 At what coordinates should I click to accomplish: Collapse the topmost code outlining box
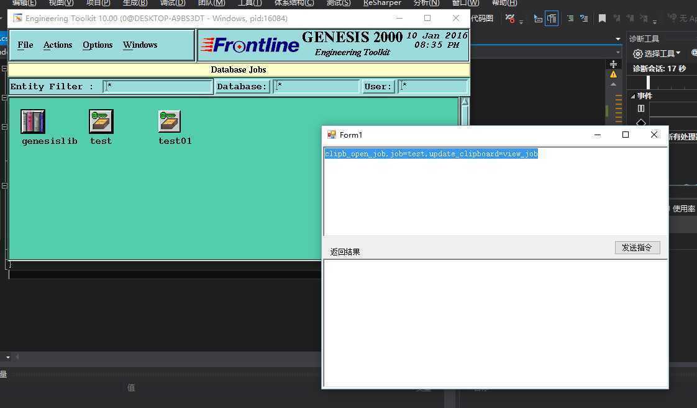[x=4, y=69]
